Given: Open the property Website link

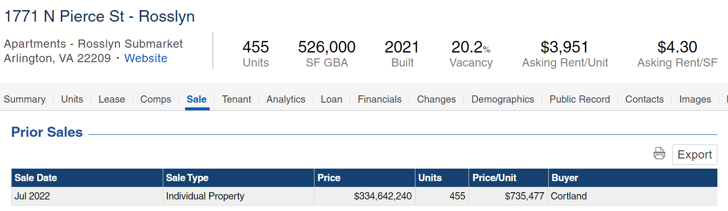Looking at the screenshot, I should [x=146, y=58].
